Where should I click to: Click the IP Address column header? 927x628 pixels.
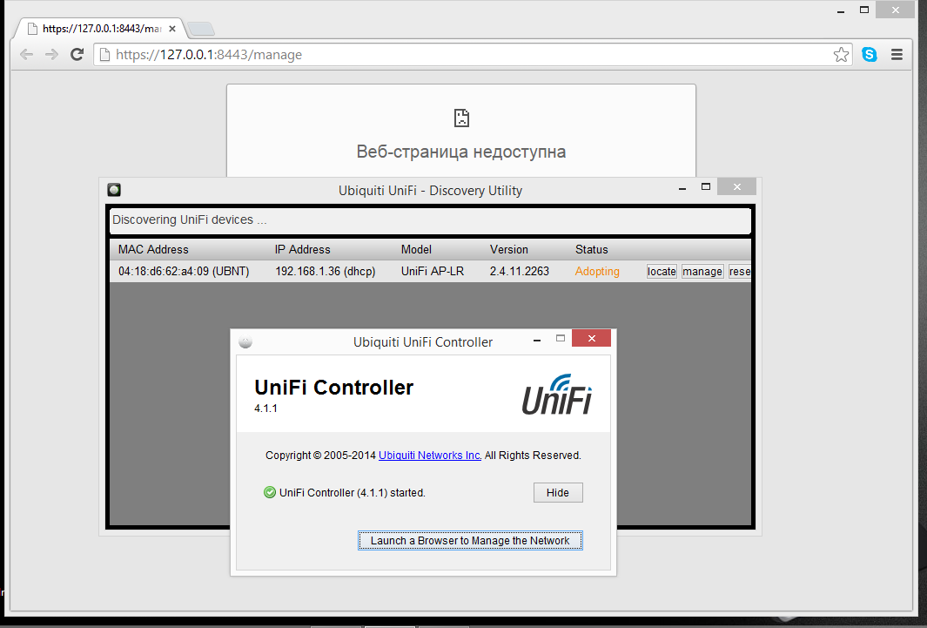[x=302, y=249]
